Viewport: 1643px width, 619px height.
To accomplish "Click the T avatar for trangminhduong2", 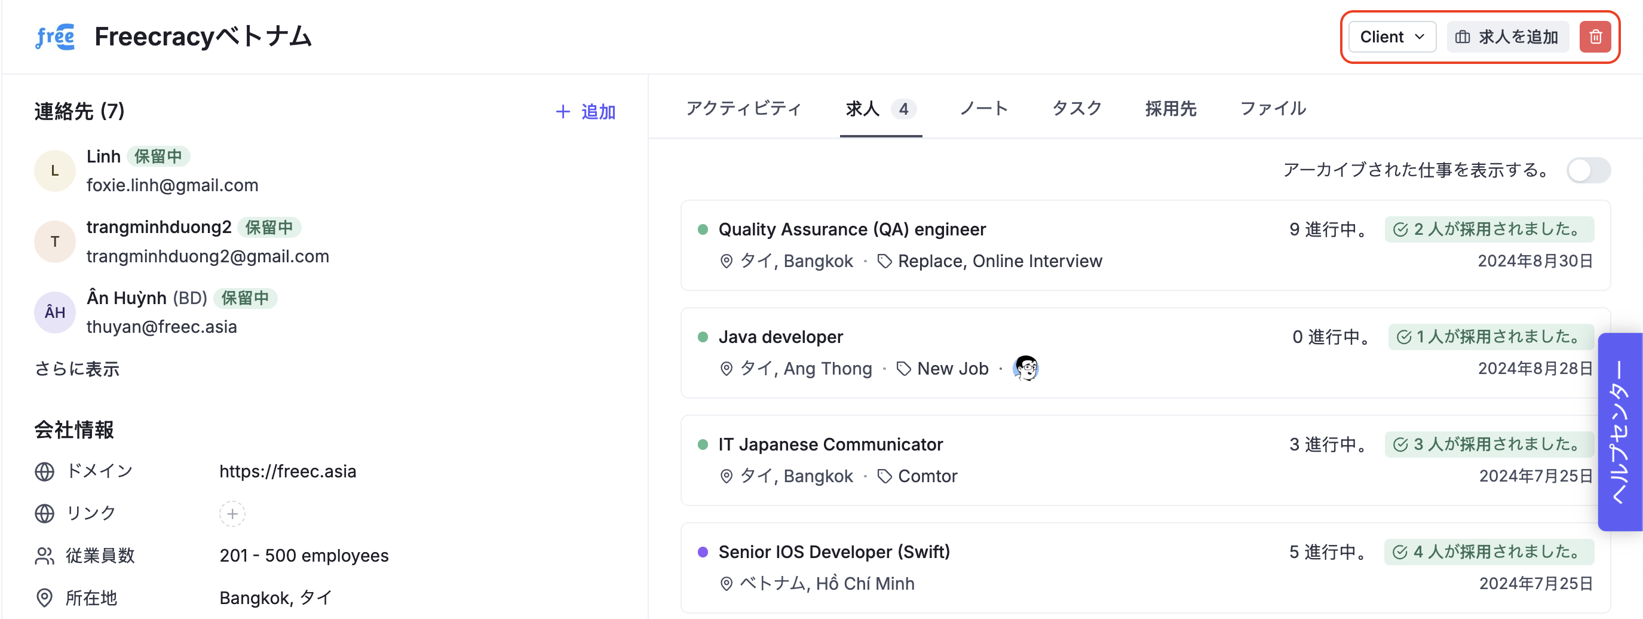I will point(55,241).
